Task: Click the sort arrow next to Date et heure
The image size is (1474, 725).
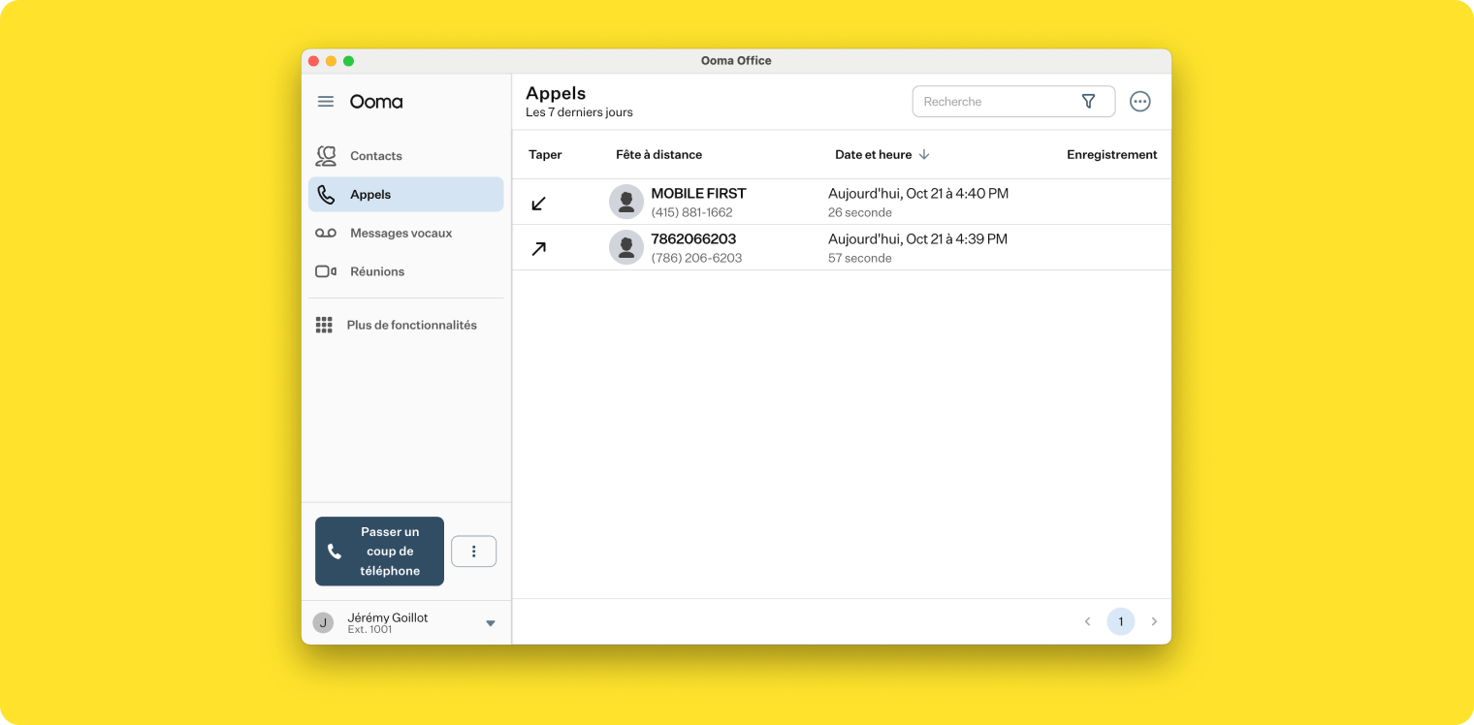Action: 924,155
